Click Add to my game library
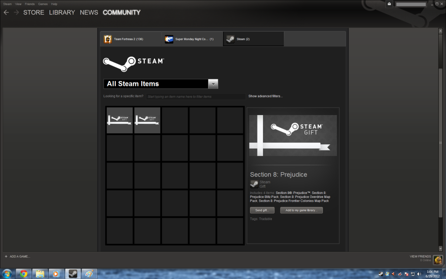Viewport: 446px width, 279px height. (301, 210)
